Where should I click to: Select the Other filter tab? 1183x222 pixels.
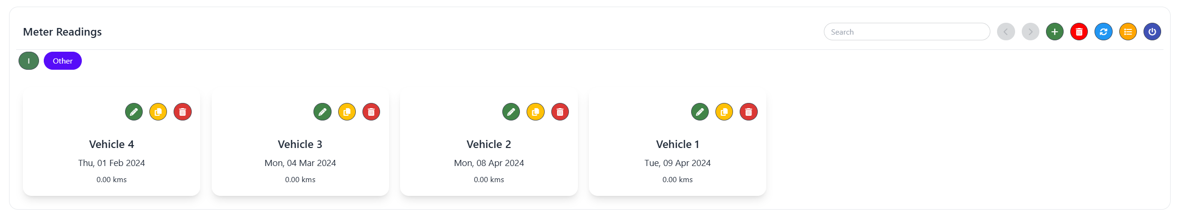63,61
